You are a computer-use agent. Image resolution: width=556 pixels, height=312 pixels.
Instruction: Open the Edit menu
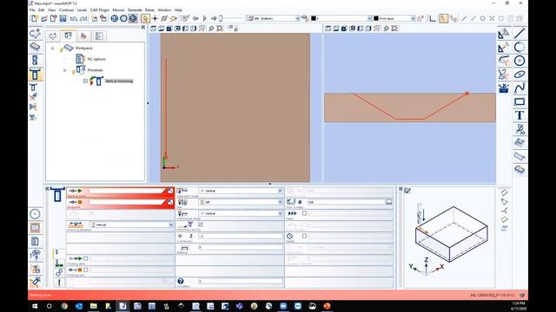[42, 10]
